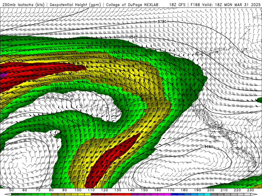262x196 pixels.
Task: Click the 'F168' forecast hour label
Action: click(195, 5)
